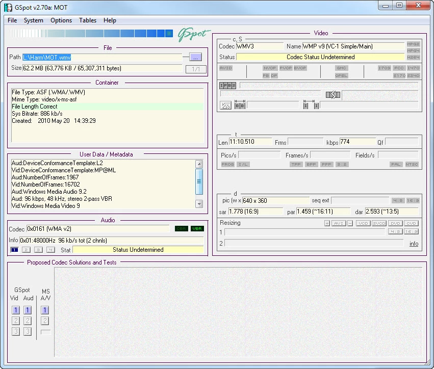Click the minus button beside AVI
Screen dimensions: 434x369
click(350, 223)
